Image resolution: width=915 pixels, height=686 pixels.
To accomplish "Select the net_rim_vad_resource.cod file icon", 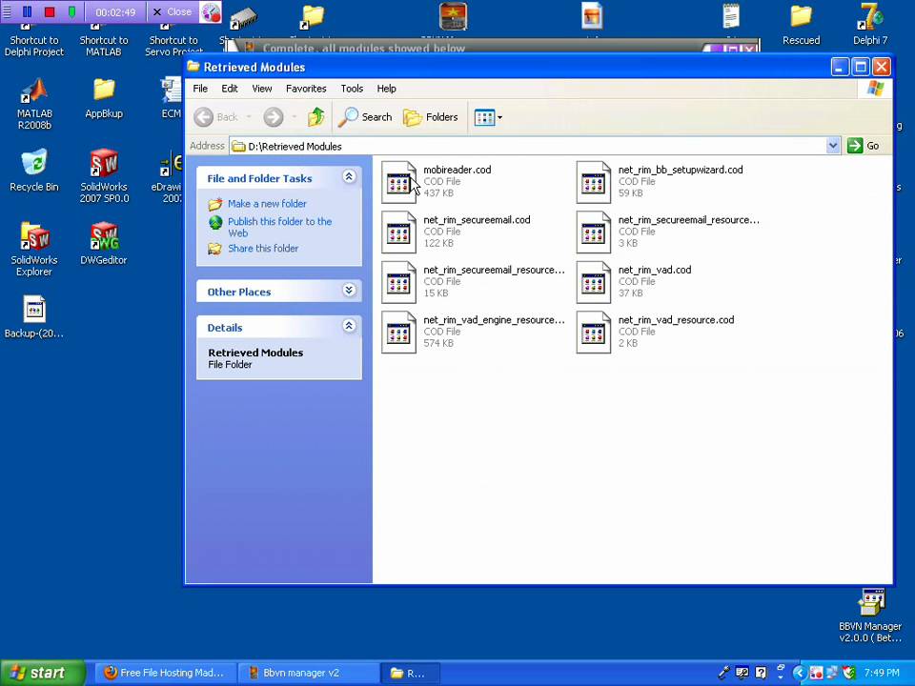I will (x=594, y=333).
